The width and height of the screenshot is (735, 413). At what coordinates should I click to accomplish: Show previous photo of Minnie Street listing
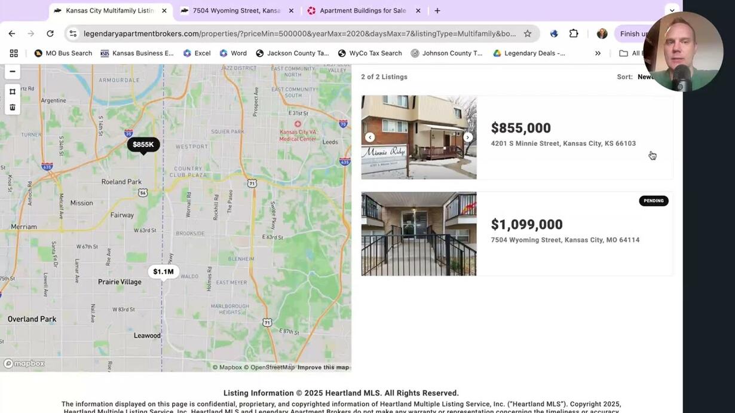[370, 137]
